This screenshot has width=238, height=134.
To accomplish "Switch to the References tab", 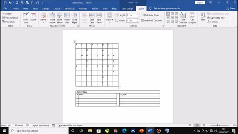I will (x=70, y=9).
